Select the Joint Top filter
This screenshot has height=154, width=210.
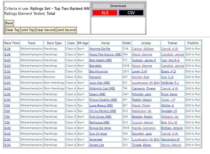pyautogui.click(x=28, y=30)
